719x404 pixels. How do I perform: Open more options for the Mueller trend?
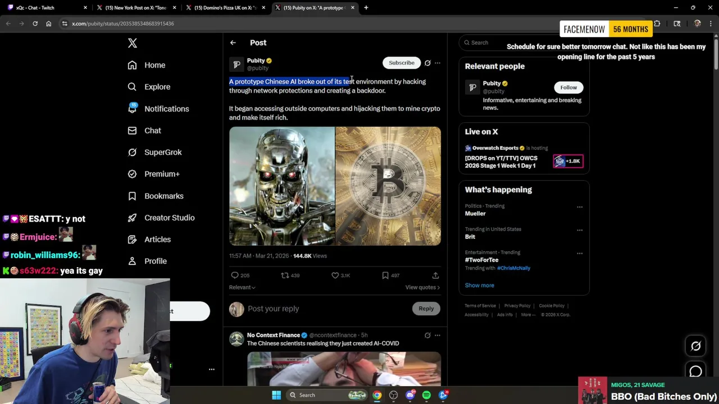[580, 207]
